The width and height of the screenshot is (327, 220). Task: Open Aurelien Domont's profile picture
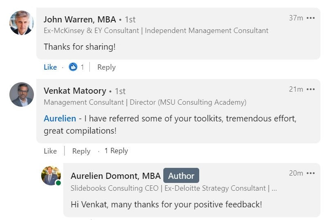(x=51, y=176)
